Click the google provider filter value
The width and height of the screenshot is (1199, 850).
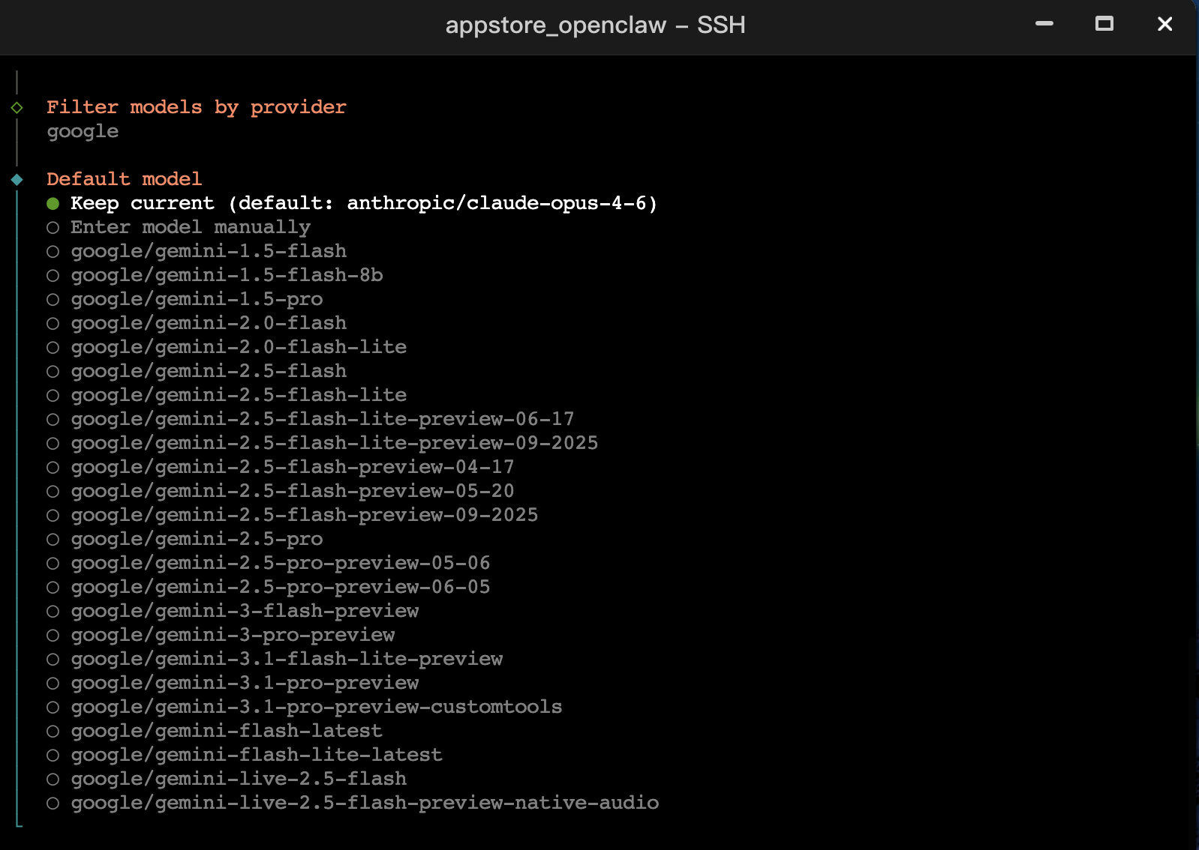click(83, 132)
